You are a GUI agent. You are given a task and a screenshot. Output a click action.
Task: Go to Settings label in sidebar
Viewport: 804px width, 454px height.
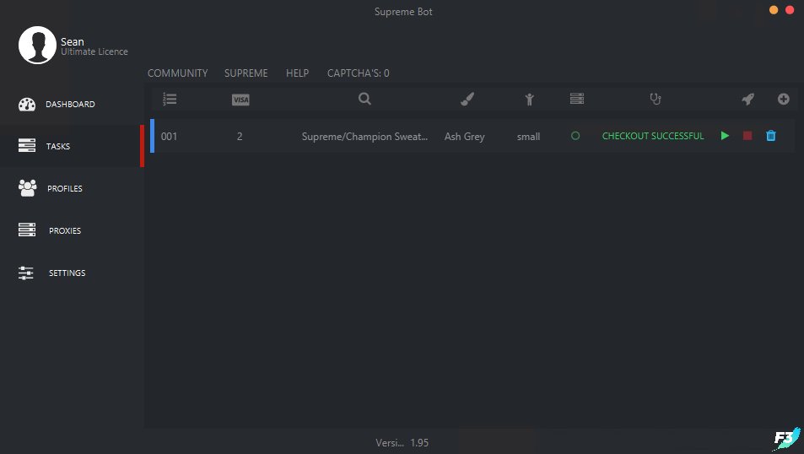(67, 273)
